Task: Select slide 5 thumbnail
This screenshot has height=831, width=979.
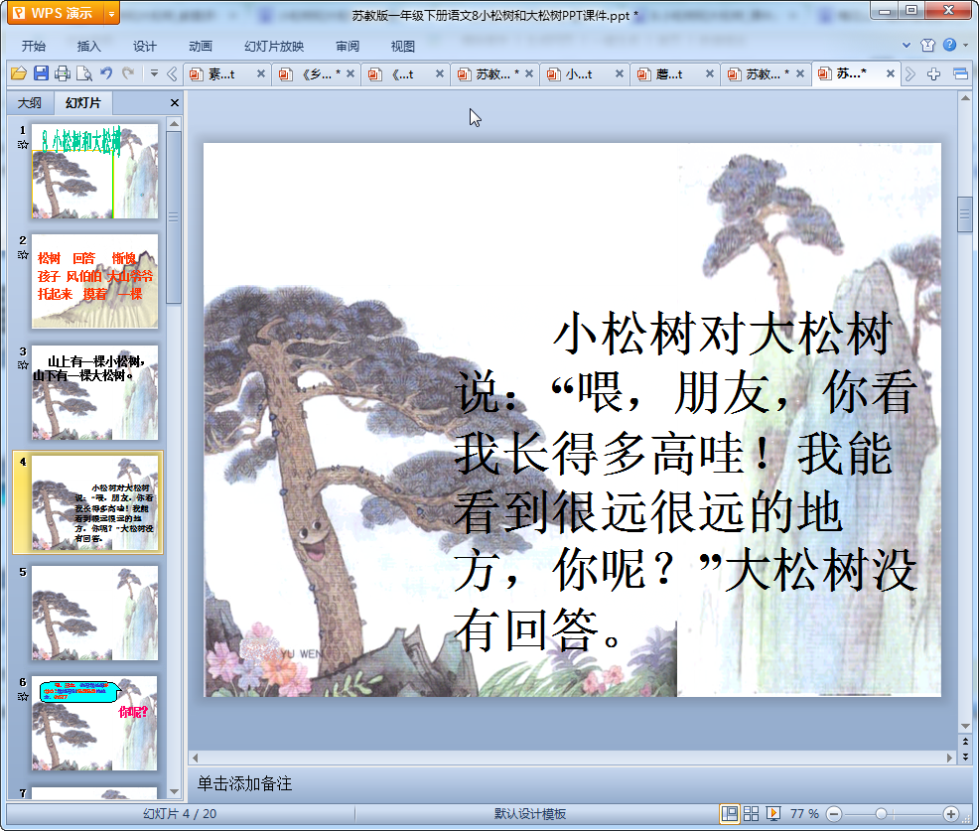Action: 95,614
